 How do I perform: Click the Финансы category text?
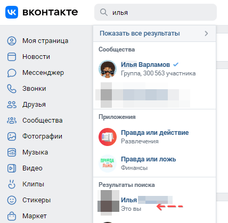pos(134,168)
